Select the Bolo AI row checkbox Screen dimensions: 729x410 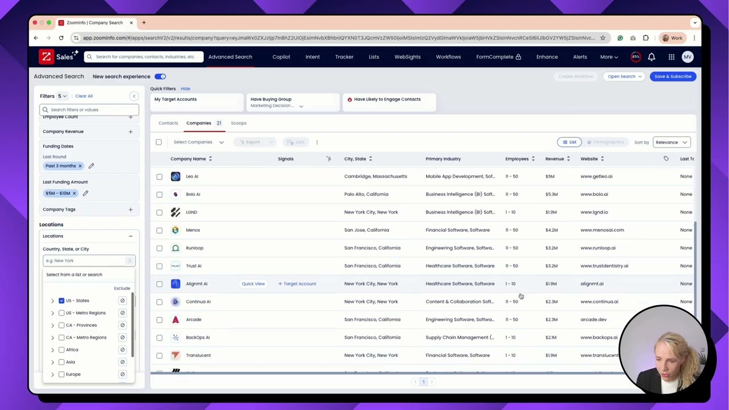tap(159, 194)
